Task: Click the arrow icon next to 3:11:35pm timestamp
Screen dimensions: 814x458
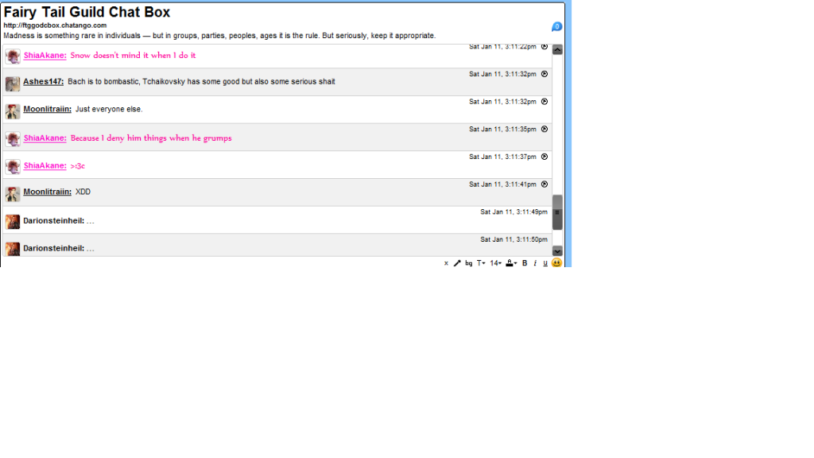Action: (545, 129)
